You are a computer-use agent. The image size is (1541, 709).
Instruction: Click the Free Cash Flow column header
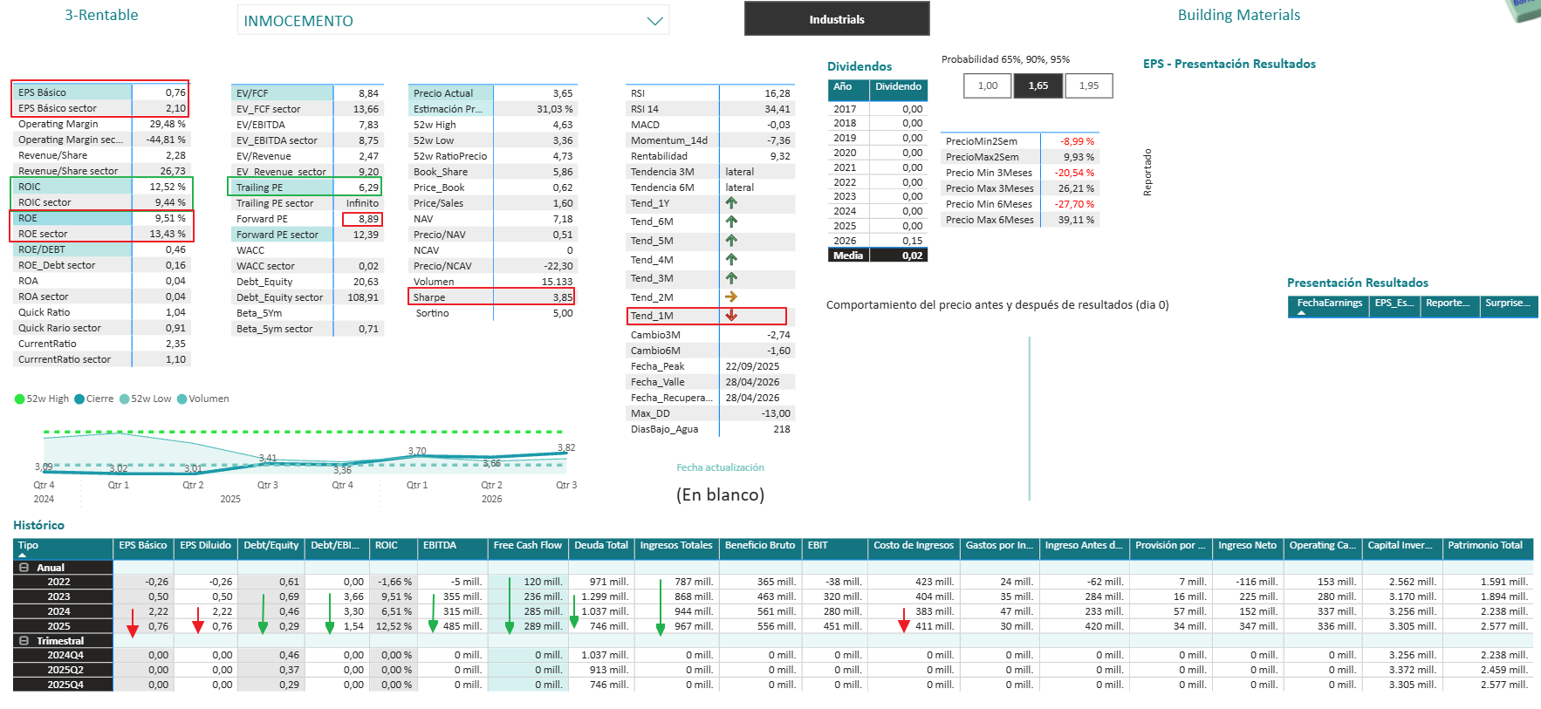pos(528,548)
